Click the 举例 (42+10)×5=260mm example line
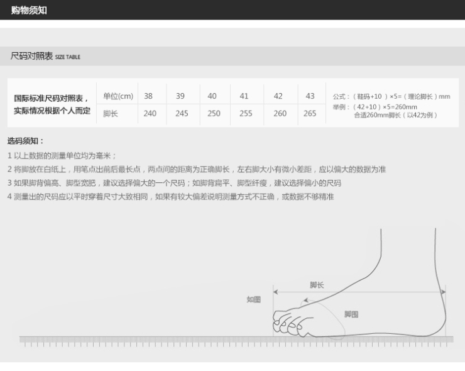Screen dimensions: 465x371 click(x=375, y=107)
